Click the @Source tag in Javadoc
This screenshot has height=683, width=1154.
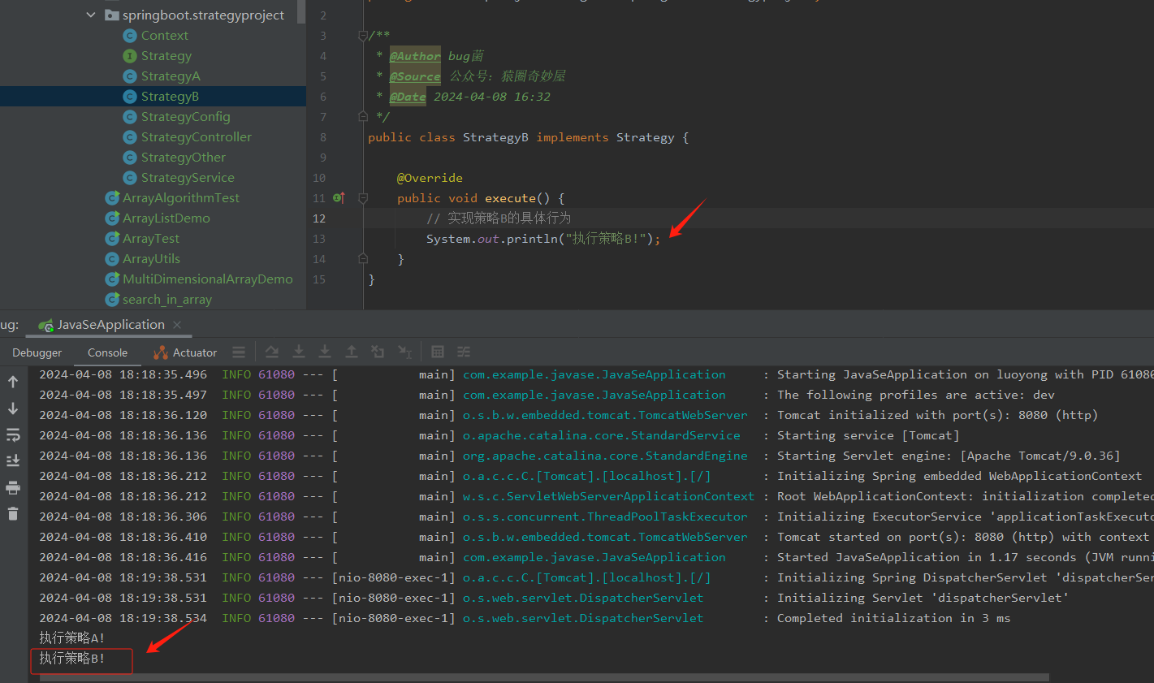point(415,76)
